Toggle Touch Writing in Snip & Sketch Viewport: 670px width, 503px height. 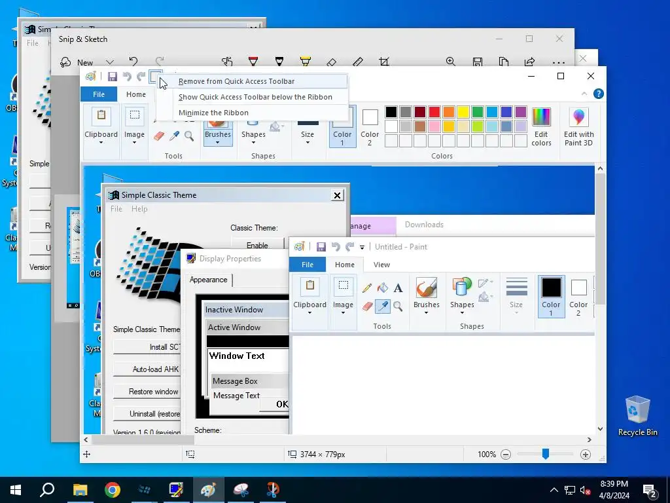[x=227, y=62]
